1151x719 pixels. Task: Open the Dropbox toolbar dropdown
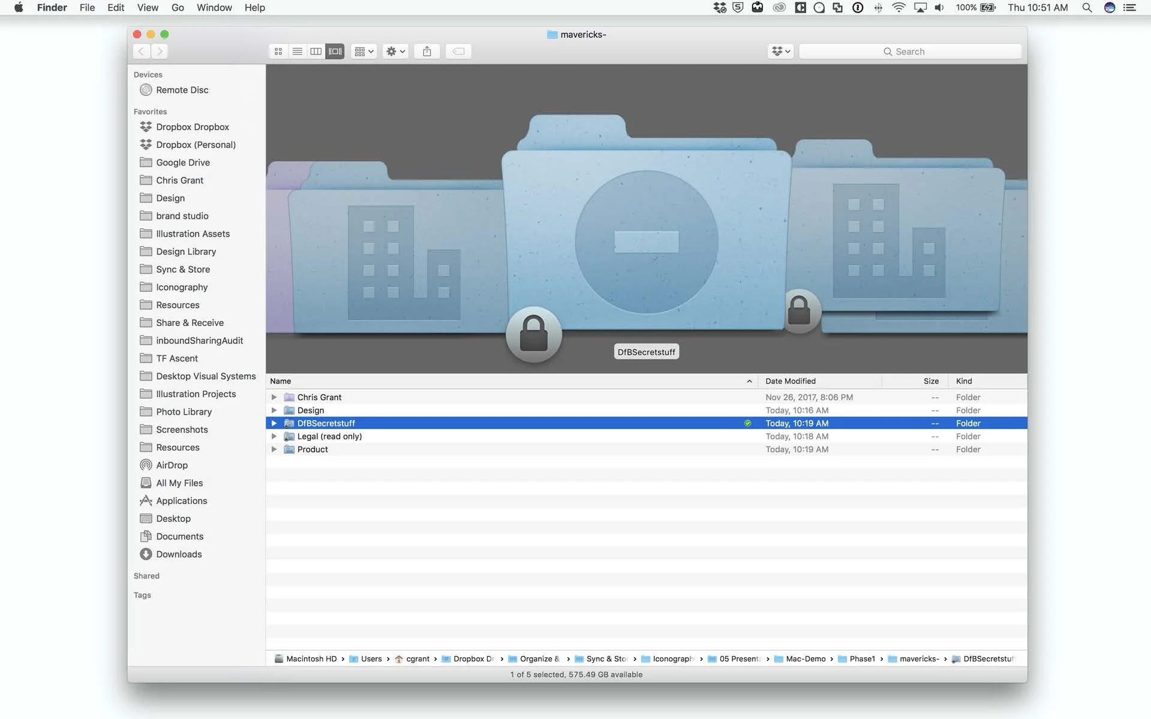click(780, 52)
